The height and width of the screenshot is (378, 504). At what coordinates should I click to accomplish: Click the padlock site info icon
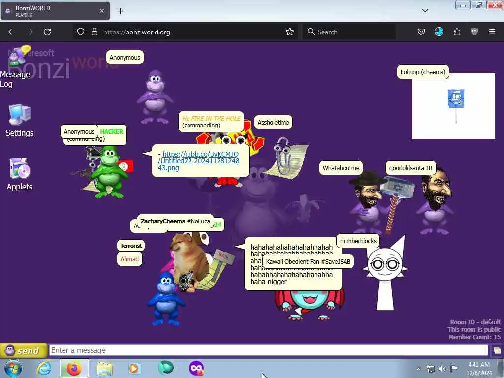[x=94, y=31]
